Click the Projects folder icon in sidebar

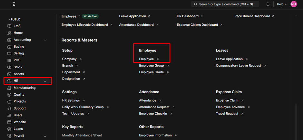coord(9,101)
